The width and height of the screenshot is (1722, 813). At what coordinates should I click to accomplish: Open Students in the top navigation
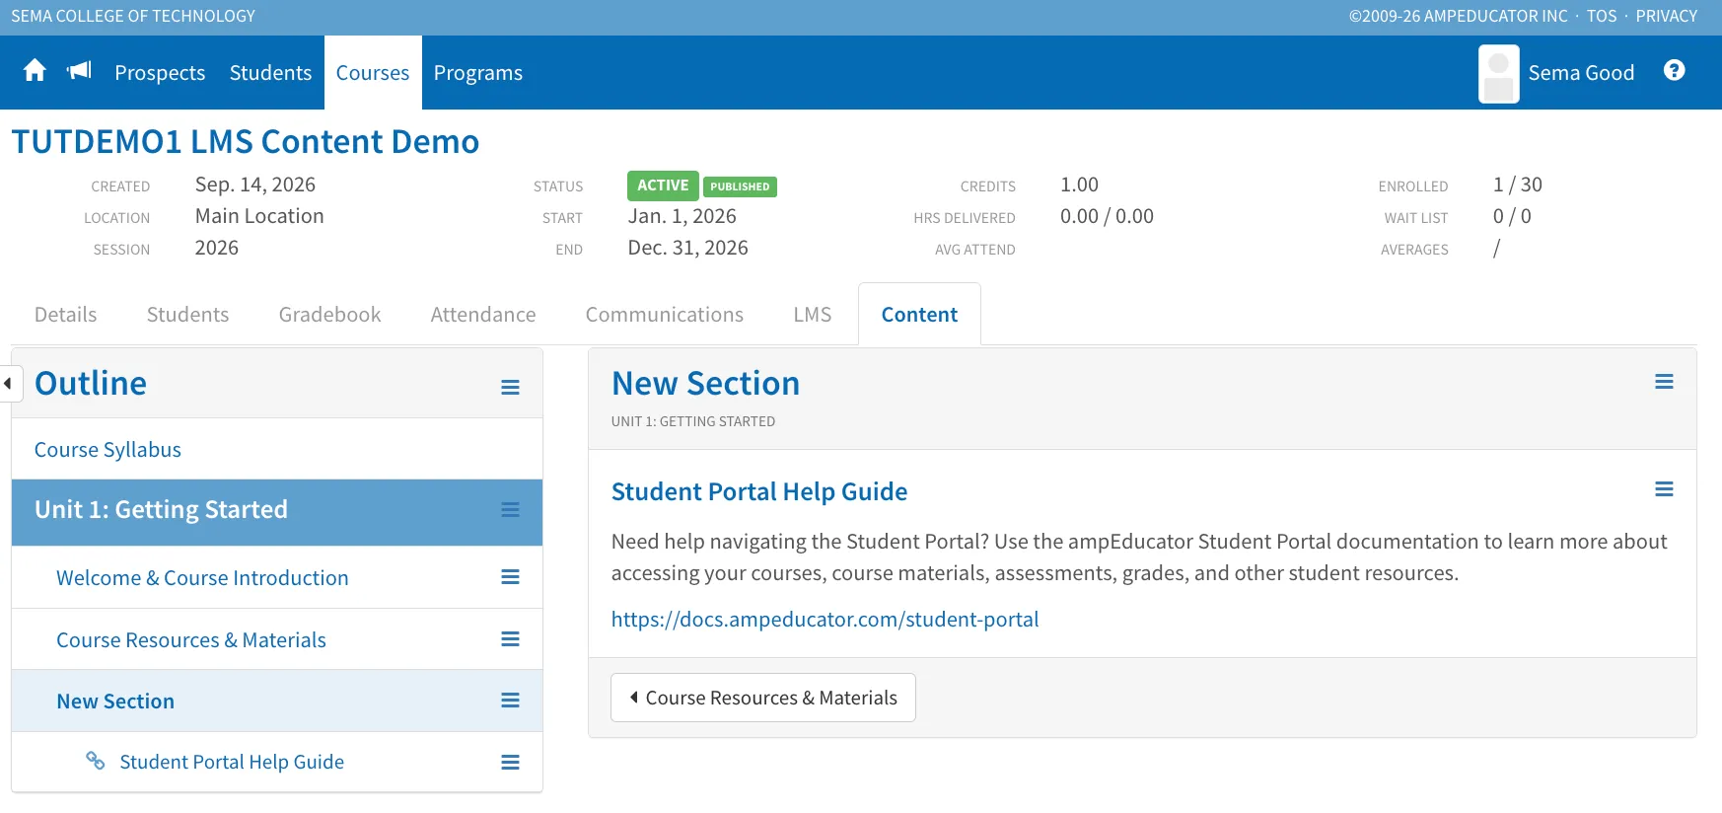pyautogui.click(x=270, y=73)
